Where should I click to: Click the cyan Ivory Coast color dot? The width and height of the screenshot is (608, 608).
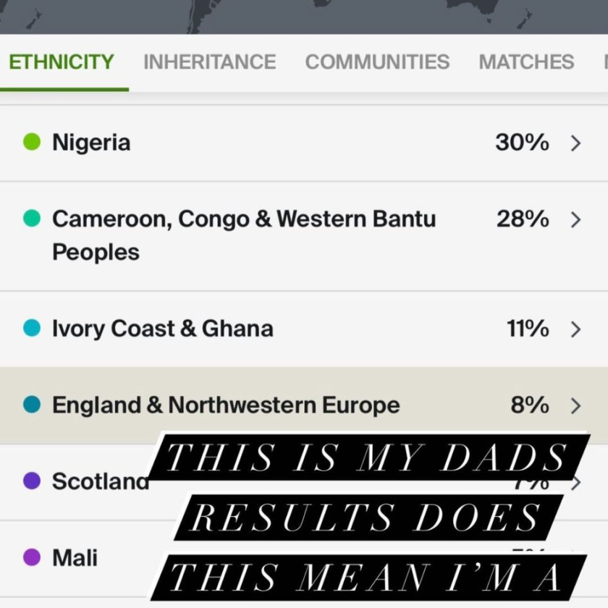click(x=32, y=328)
